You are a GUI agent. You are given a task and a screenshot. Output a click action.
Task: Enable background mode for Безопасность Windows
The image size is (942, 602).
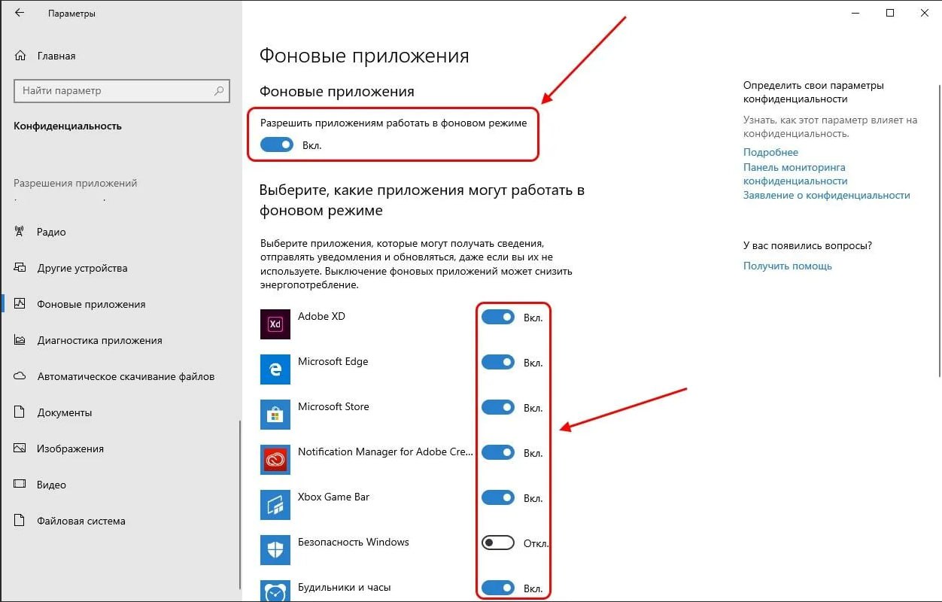click(498, 543)
